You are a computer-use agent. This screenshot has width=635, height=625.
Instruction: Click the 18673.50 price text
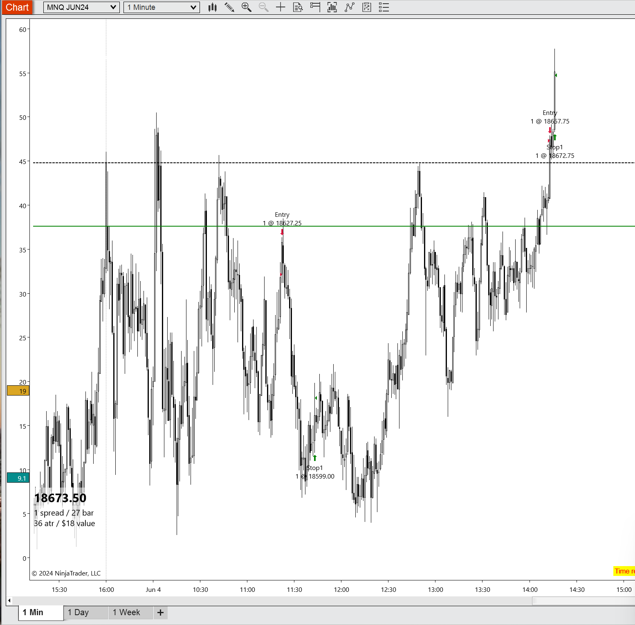pyautogui.click(x=61, y=498)
